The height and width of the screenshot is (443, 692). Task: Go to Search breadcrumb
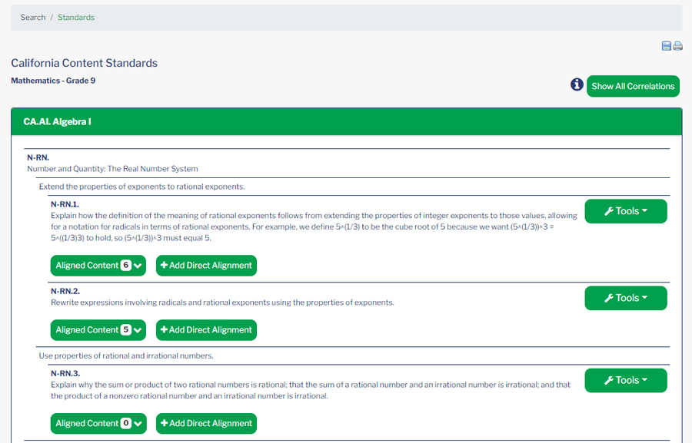33,17
